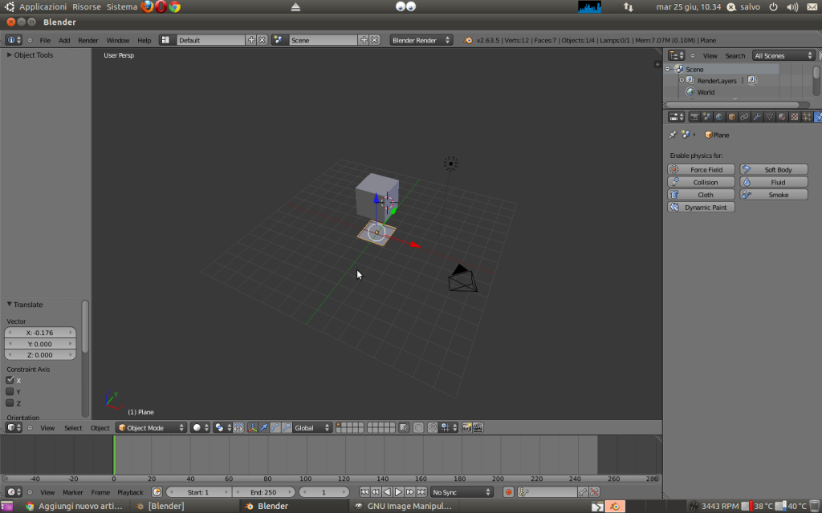
Task: Click the timeline record keyframe button
Action: [508, 492]
